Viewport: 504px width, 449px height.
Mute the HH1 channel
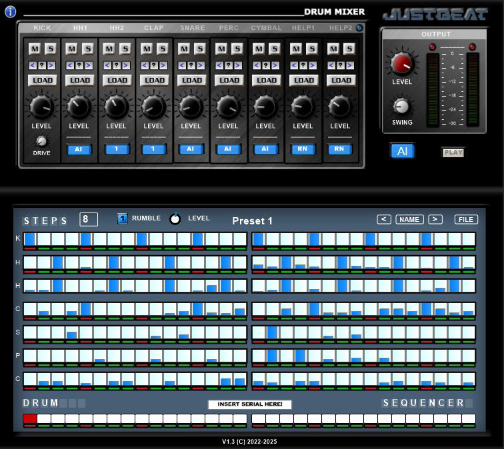click(x=72, y=49)
